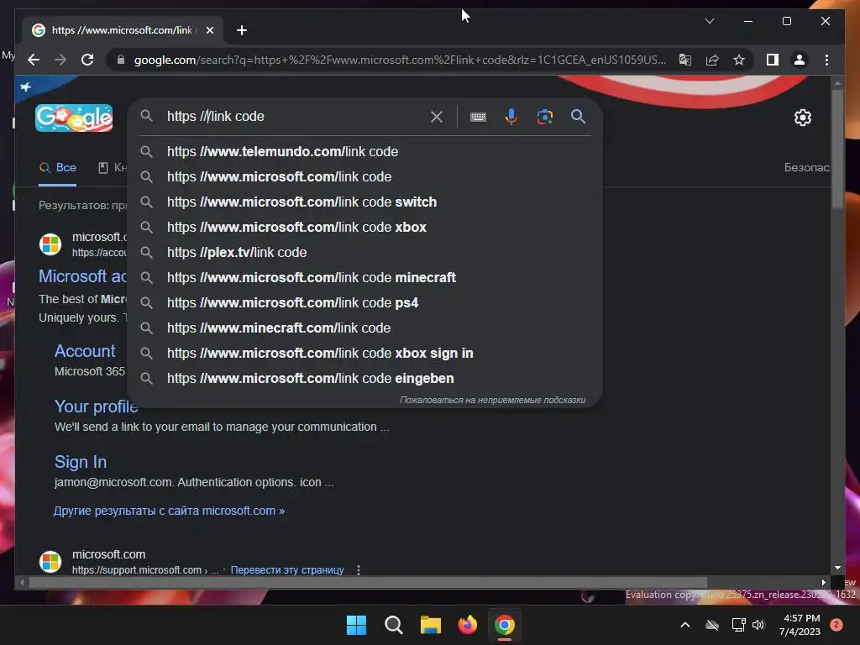Open Windows taskbar search

[394, 625]
